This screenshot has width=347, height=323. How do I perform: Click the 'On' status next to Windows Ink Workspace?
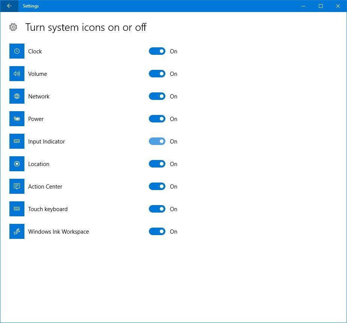point(174,232)
